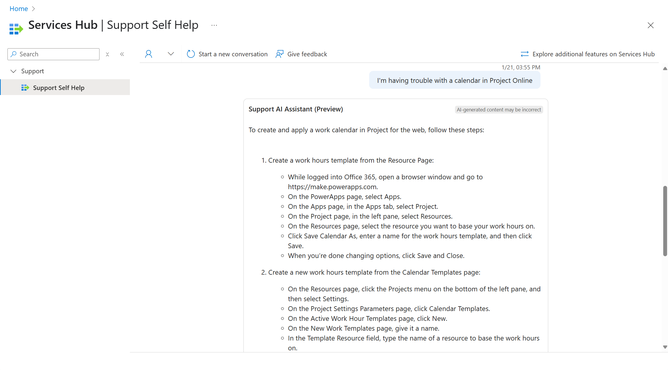668x370 pixels.
Task: Click the Search field magnifier icon
Action: click(14, 54)
